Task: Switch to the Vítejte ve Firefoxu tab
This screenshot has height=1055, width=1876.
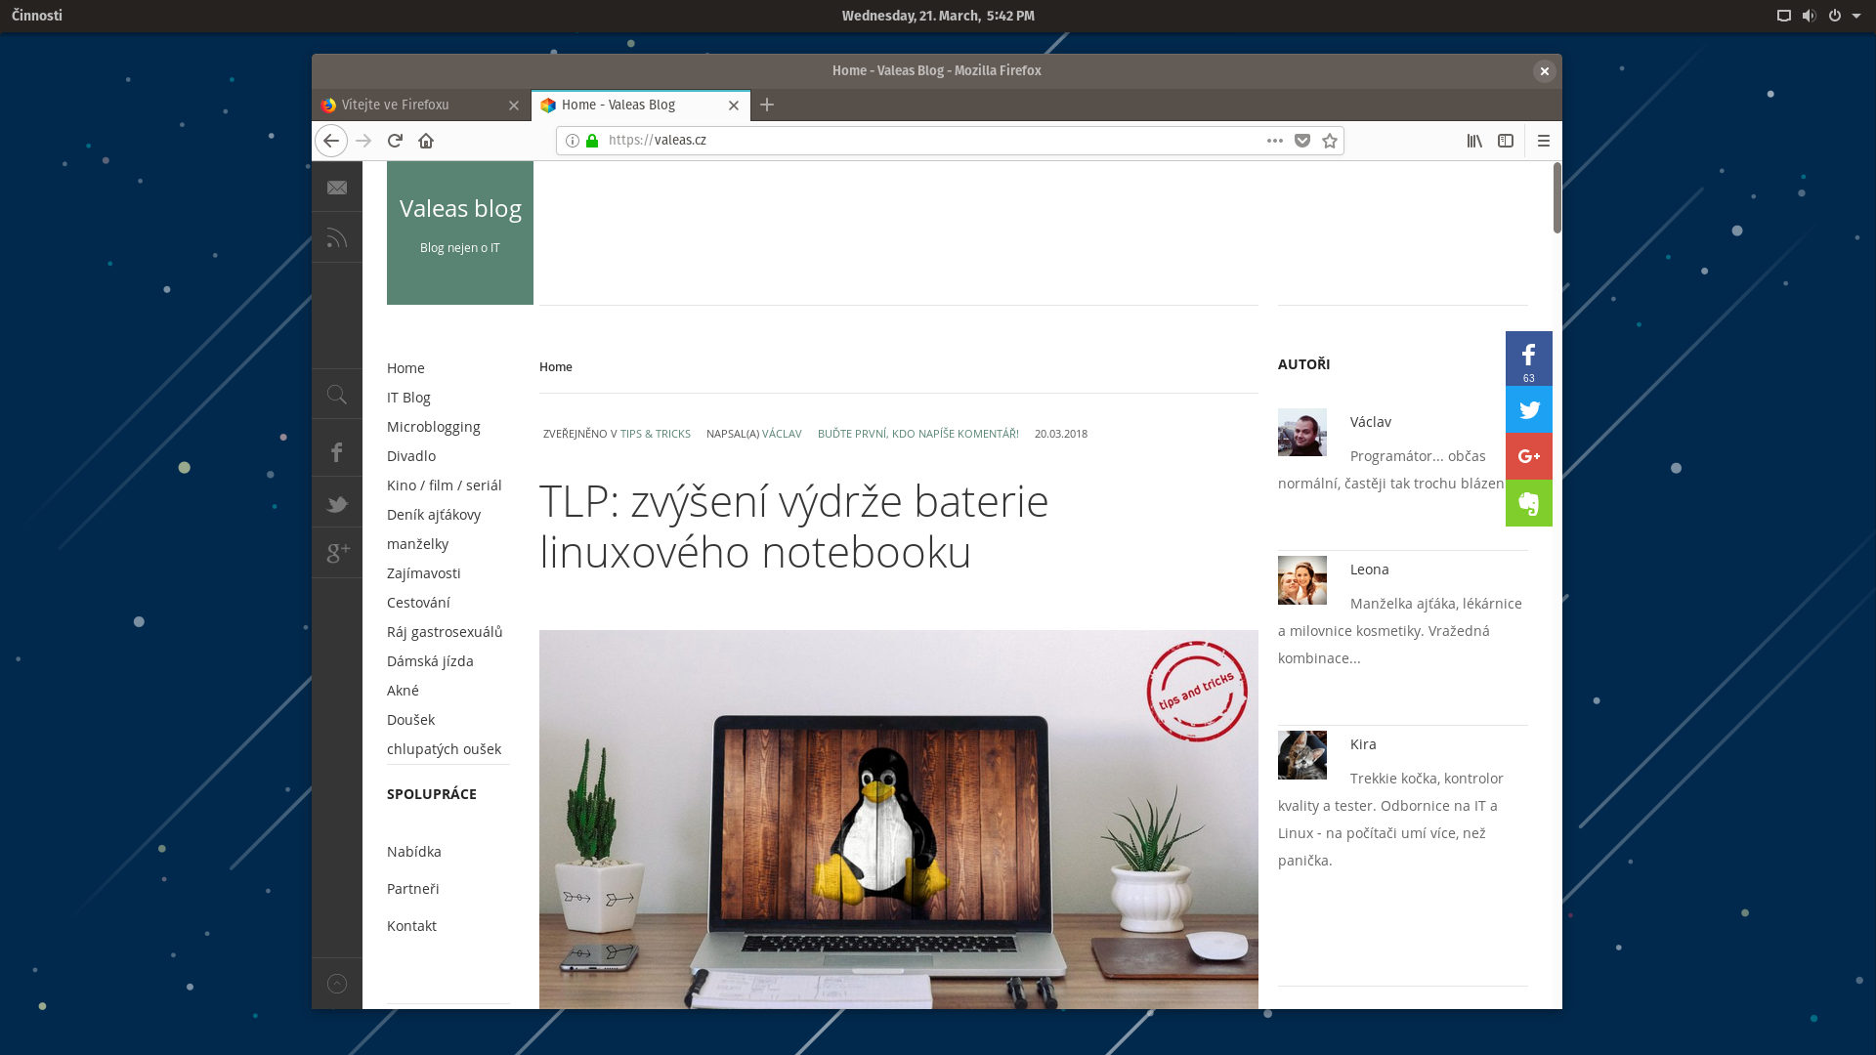Action: (421, 105)
